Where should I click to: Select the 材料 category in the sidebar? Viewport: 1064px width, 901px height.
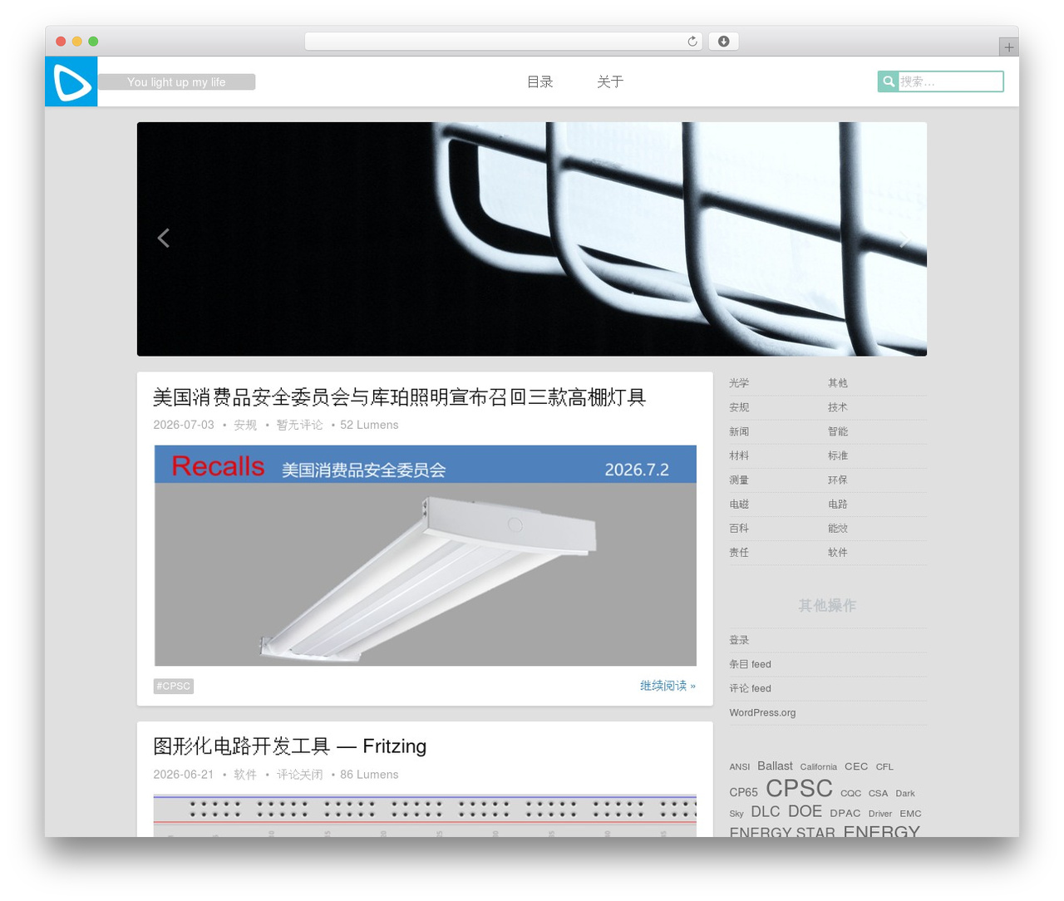click(x=739, y=455)
